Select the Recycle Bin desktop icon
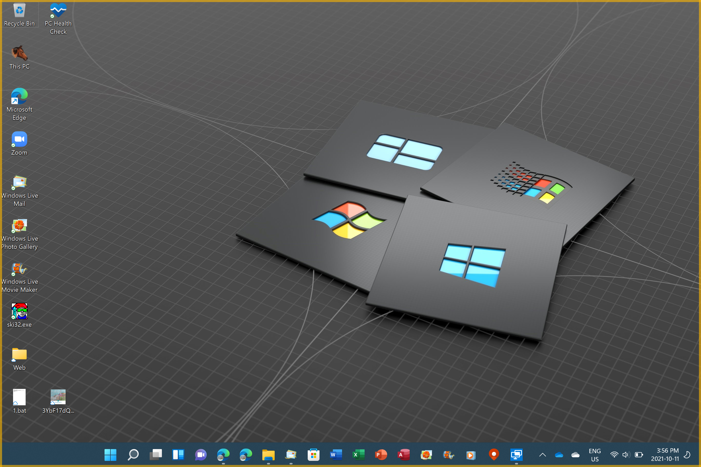The height and width of the screenshot is (467, 701). click(x=19, y=15)
